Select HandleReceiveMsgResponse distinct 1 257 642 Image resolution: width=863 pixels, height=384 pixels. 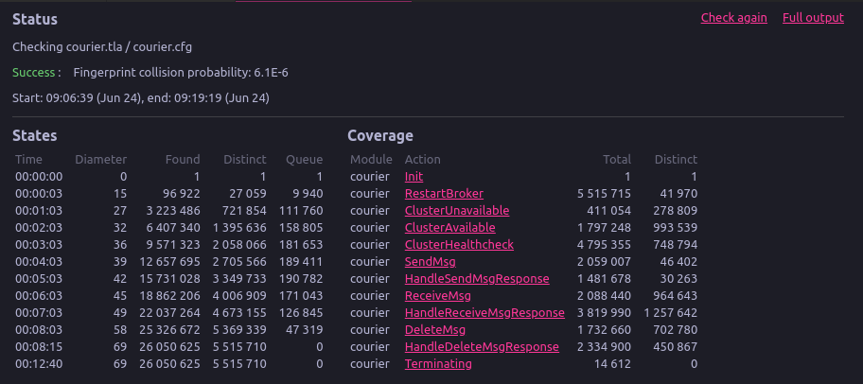(x=670, y=313)
